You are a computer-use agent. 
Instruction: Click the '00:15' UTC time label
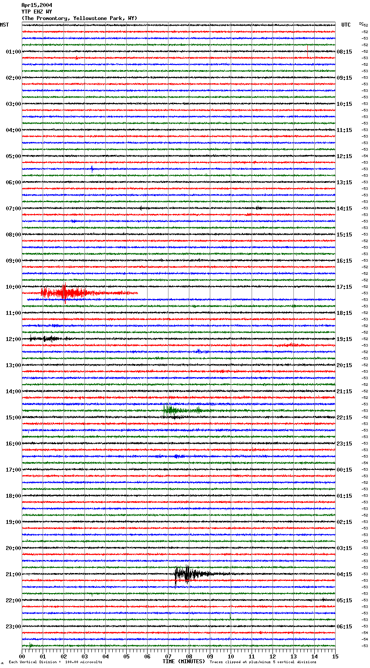[x=344, y=470]
